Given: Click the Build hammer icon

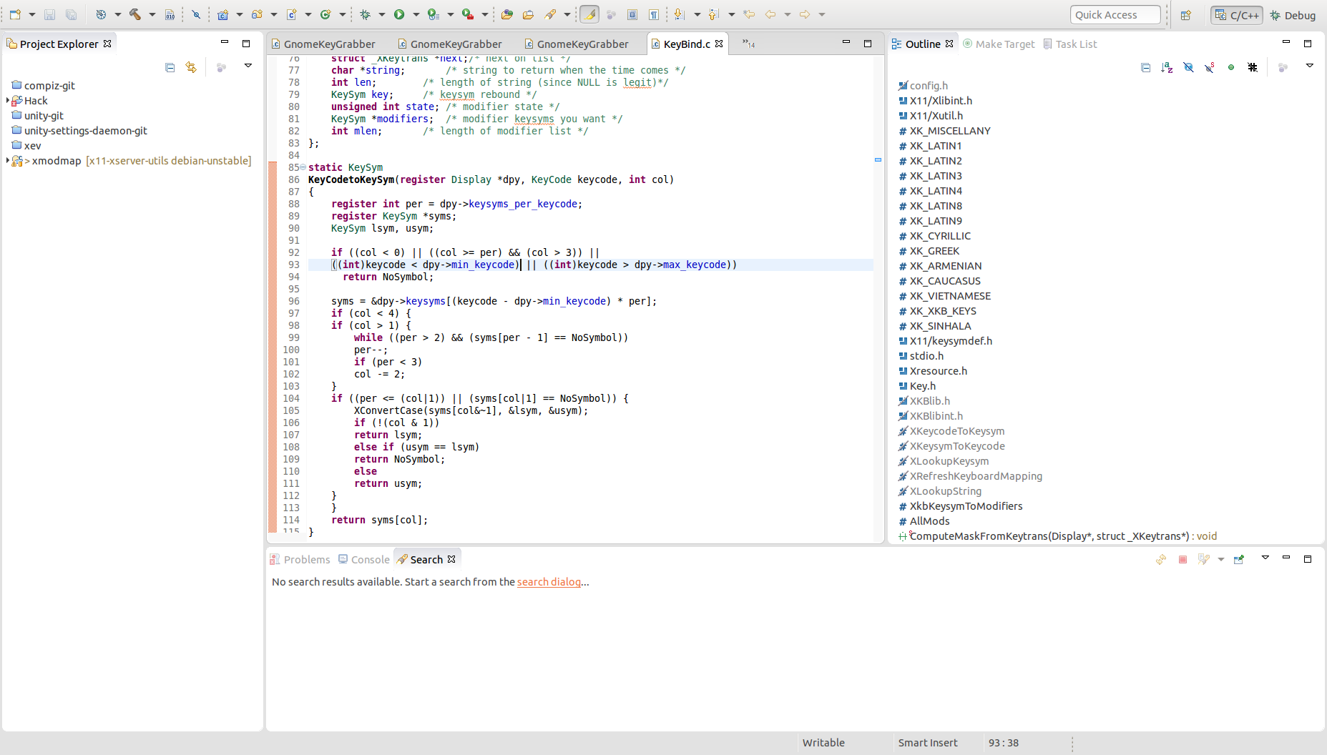Looking at the screenshot, I should click(x=134, y=14).
